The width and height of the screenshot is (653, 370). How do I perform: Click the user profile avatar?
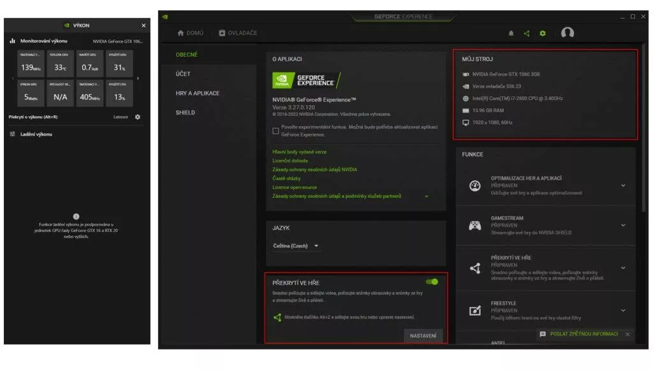tap(567, 32)
